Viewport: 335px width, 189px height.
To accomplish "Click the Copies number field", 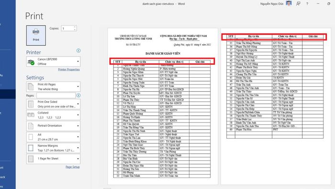I will [67, 28].
